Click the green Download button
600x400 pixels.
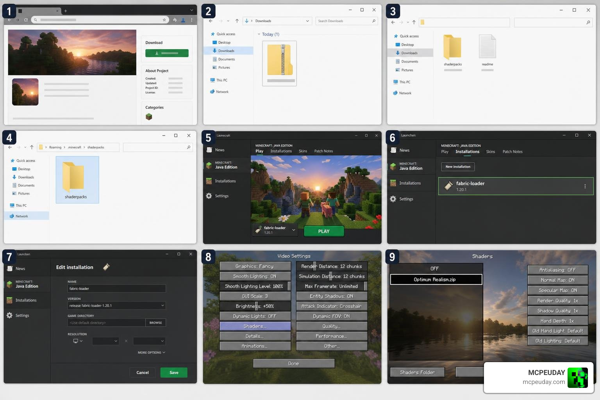pyautogui.click(x=167, y=53)
